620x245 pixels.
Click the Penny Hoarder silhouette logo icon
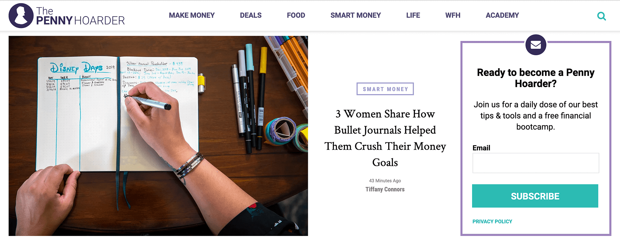21,15
